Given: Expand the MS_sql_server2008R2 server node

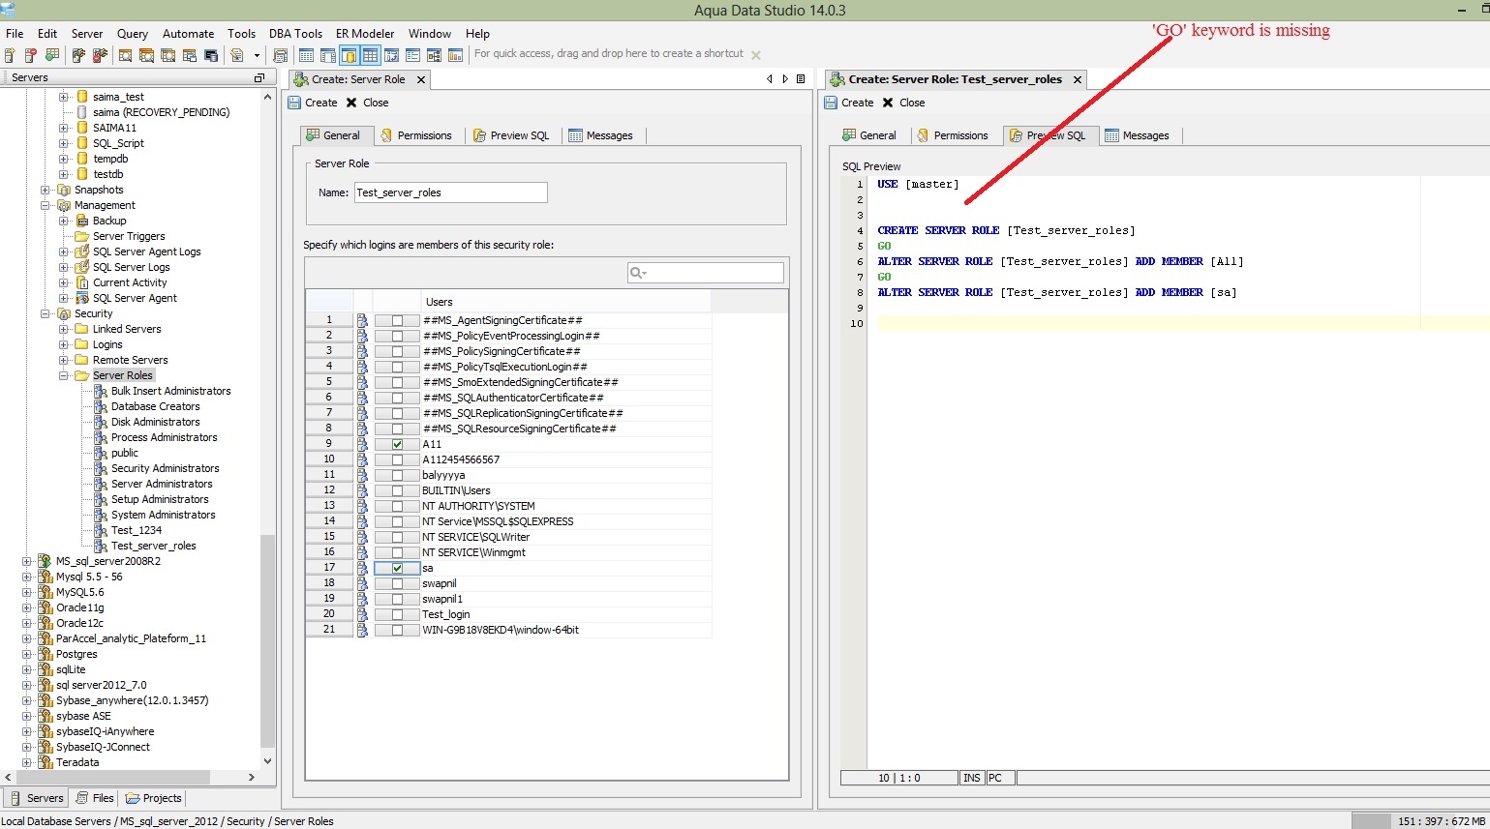Looking at the screenshot, I should [x=27, y=561].
